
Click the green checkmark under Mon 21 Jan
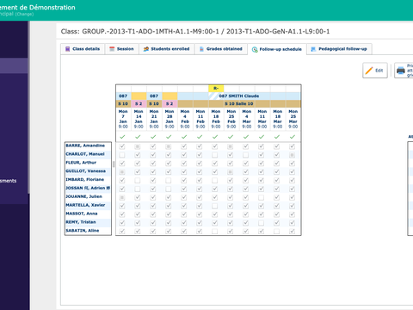(x=154, y=137)
